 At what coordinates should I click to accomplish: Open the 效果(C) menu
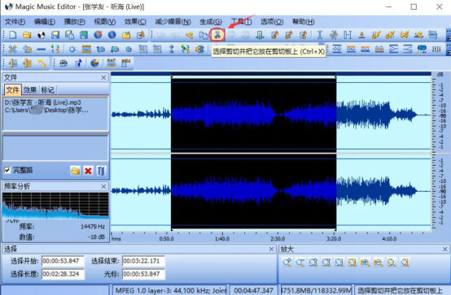tap(135, 22)
